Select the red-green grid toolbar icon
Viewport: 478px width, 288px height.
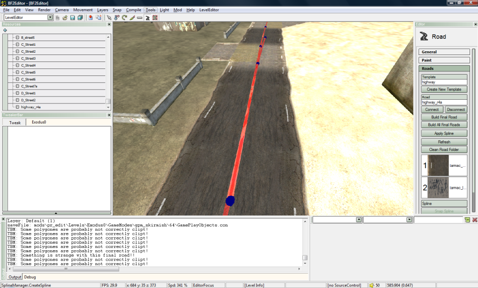tap(155, 18)
